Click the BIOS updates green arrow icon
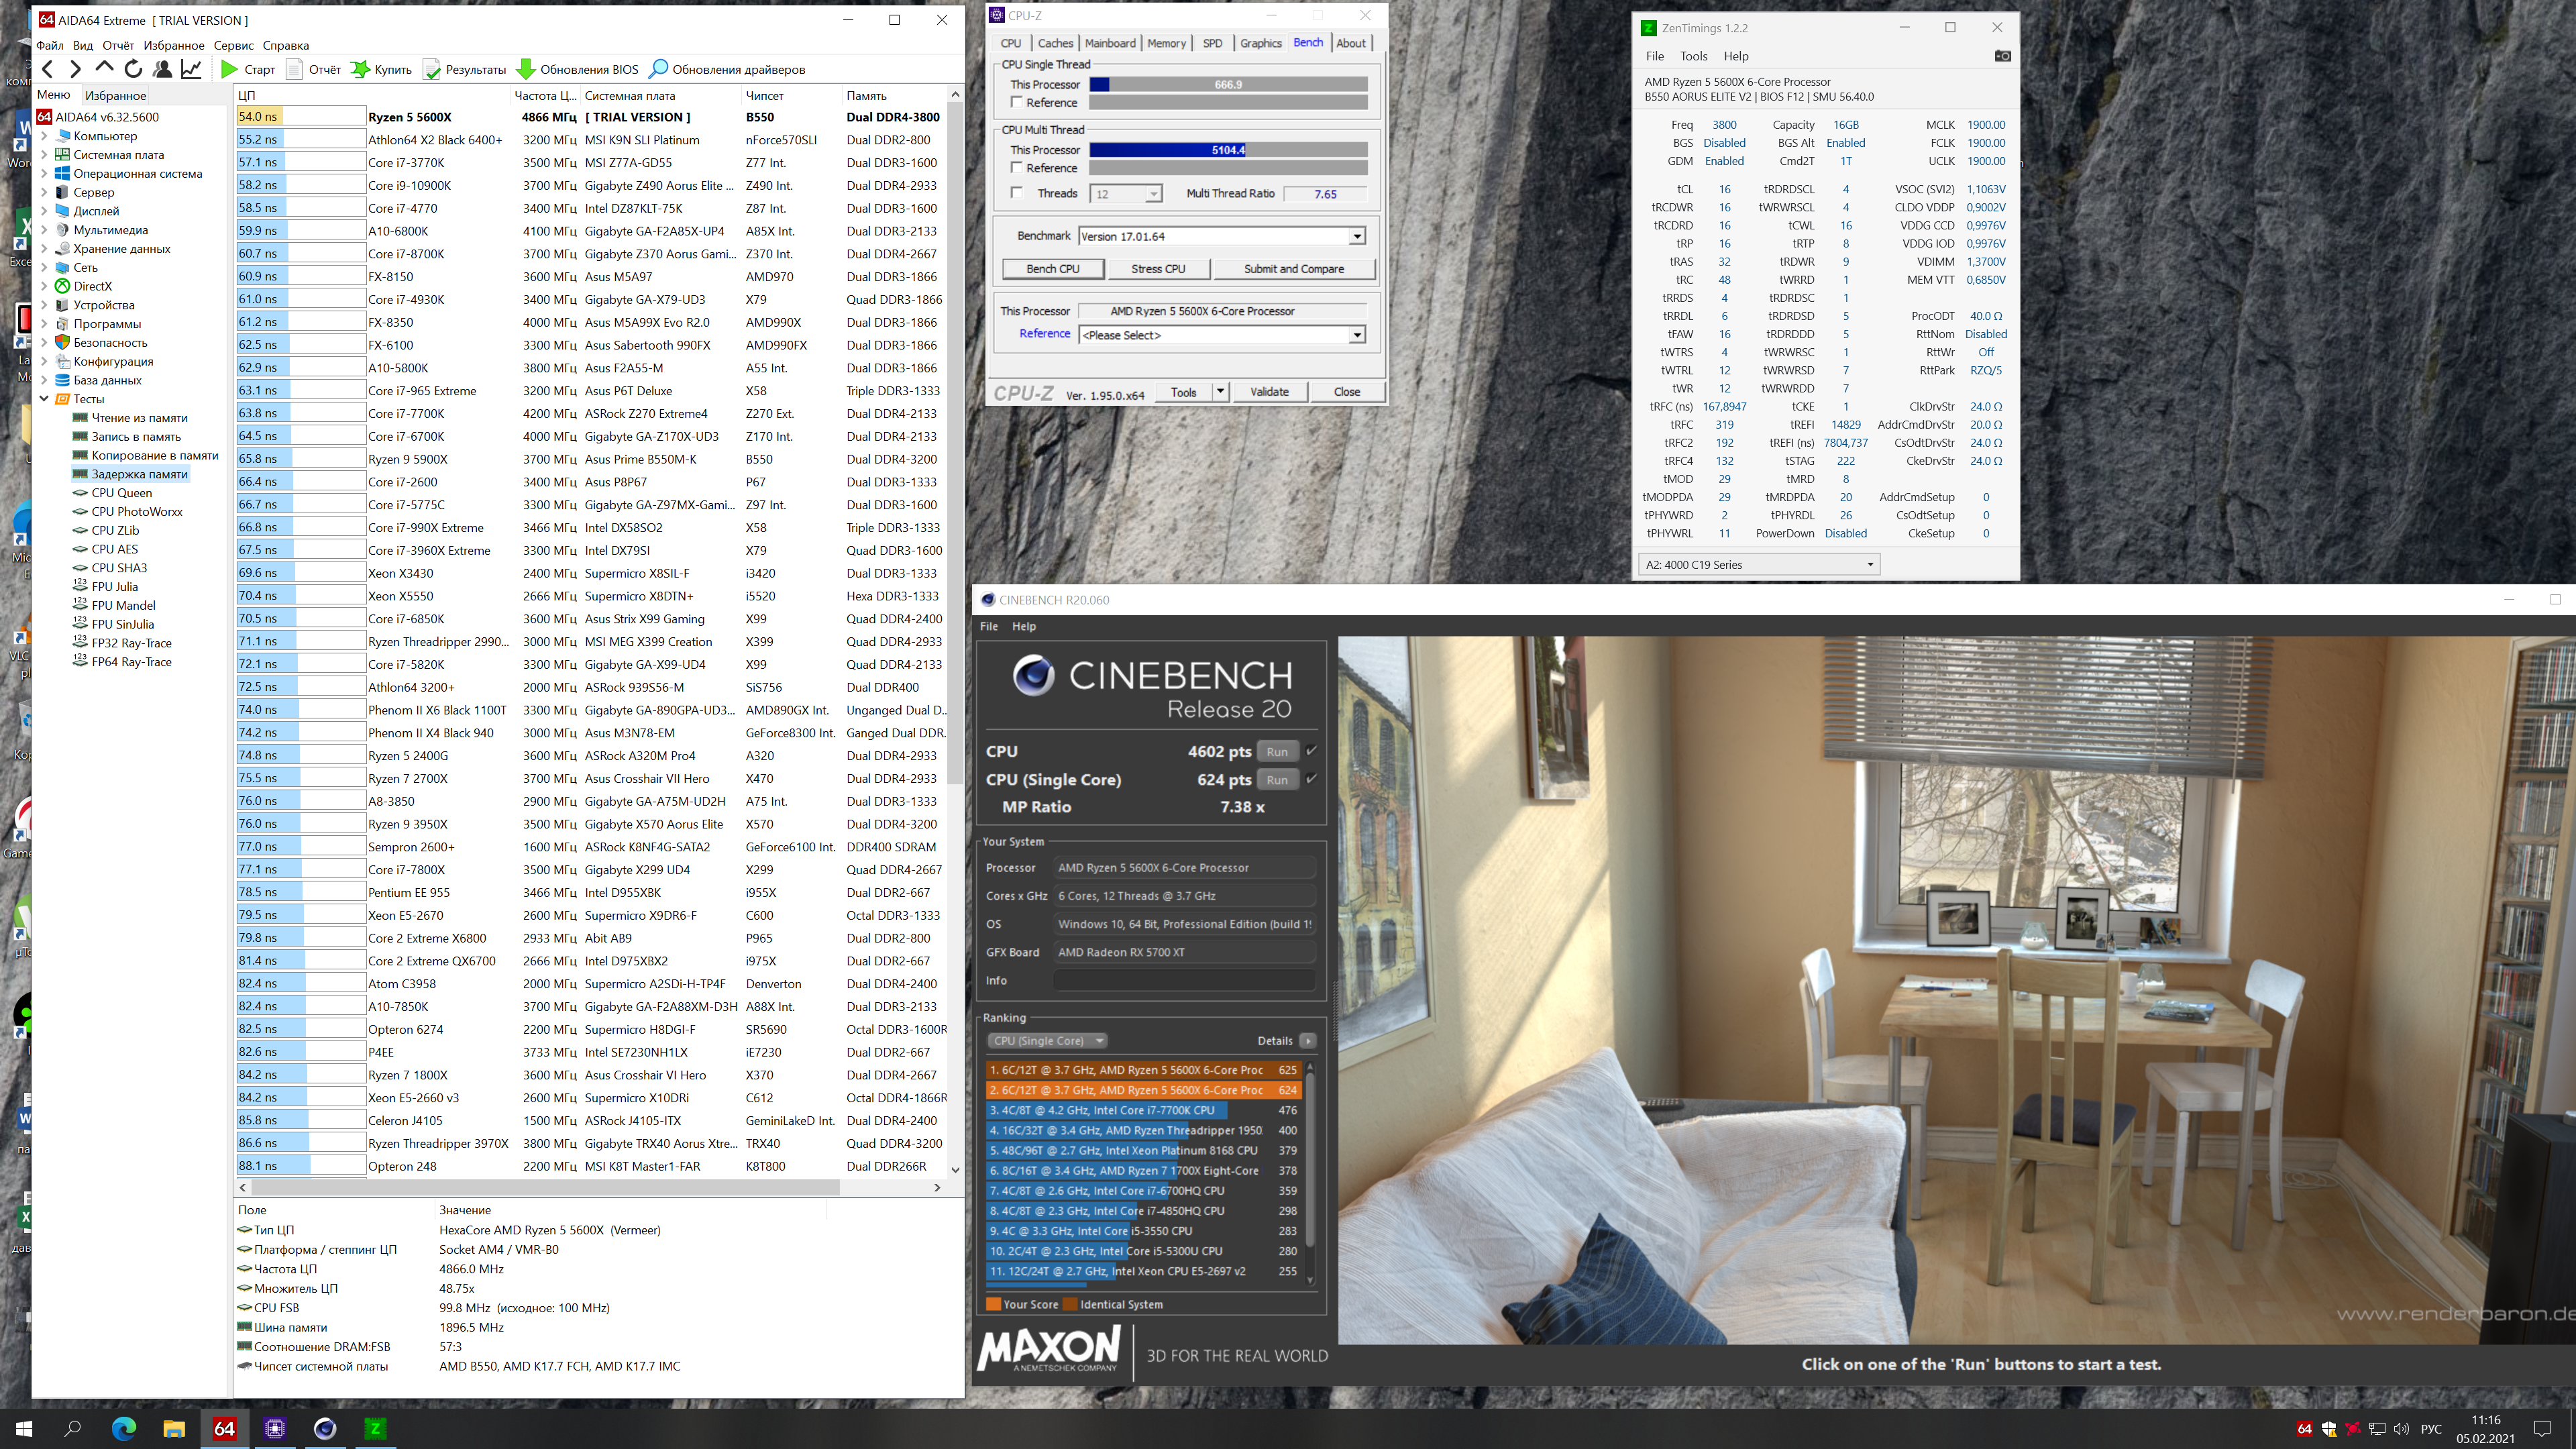This screenshot has height=1449, width=2576. (x=526, y=69)
